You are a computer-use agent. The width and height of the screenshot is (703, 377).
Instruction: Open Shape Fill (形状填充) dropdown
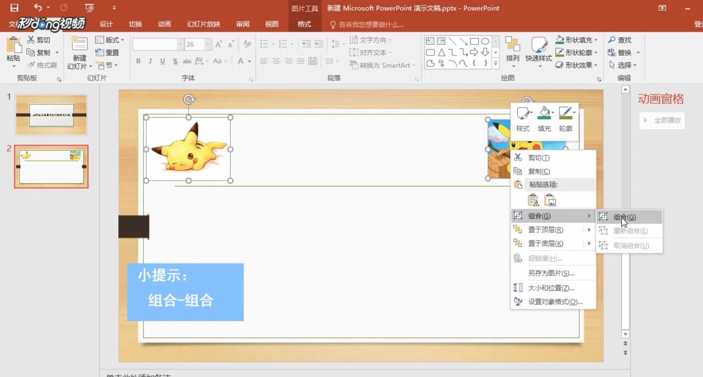coord(576,40)
